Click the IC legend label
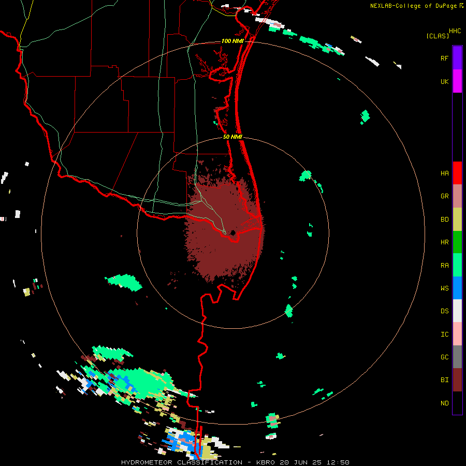 (444, 334)
